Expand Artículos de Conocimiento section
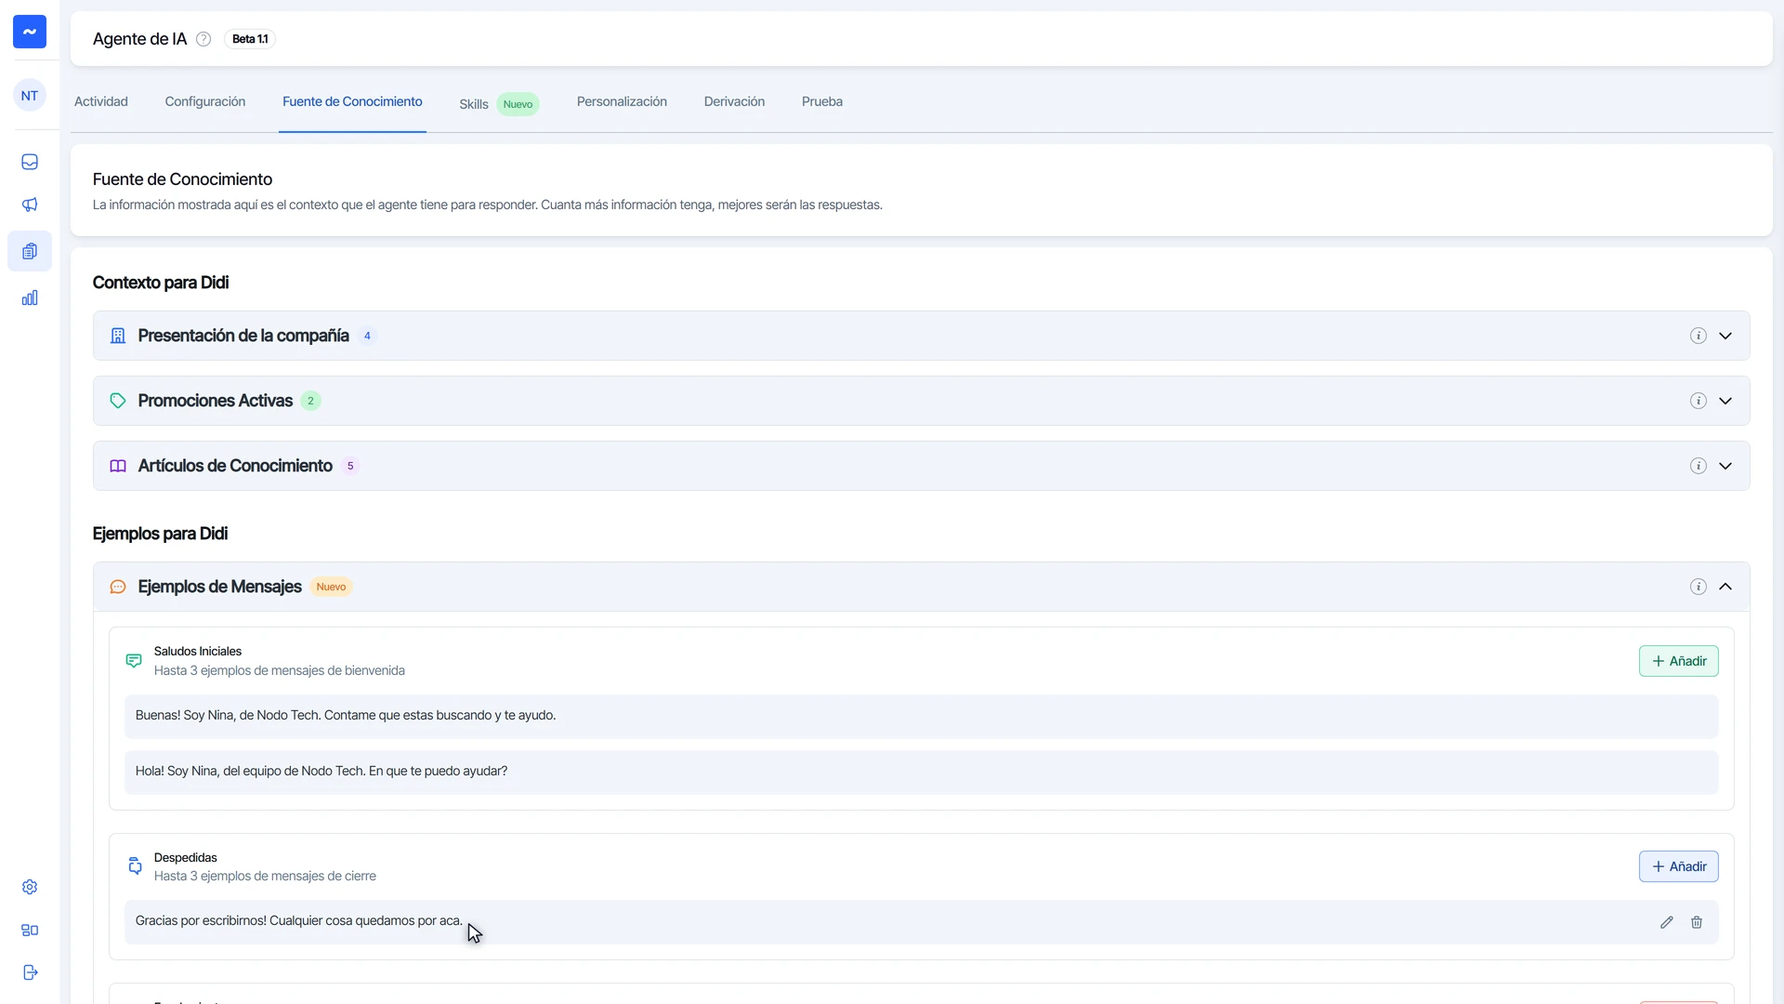Screen dimensions: 1784x1004 pyautogui.click(x=1725, y=466)
